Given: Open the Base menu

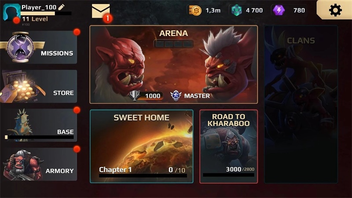Looking at the screenshot, I should point(39,125).
